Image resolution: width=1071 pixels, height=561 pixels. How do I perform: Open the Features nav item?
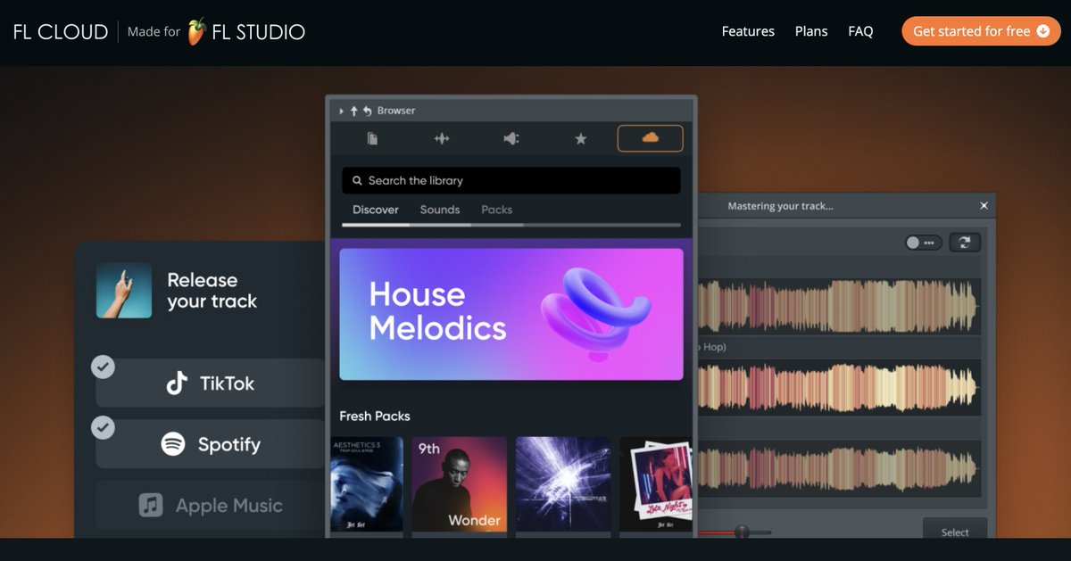pyautogui.click(x=748, y=31)
